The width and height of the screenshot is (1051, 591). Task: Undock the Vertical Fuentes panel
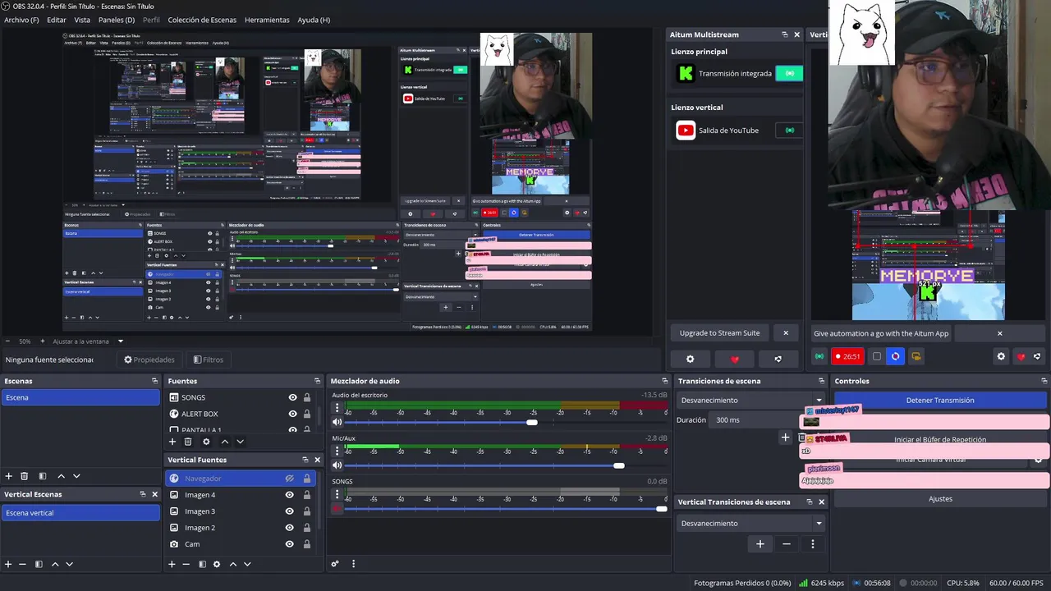(x=305, y=460)
